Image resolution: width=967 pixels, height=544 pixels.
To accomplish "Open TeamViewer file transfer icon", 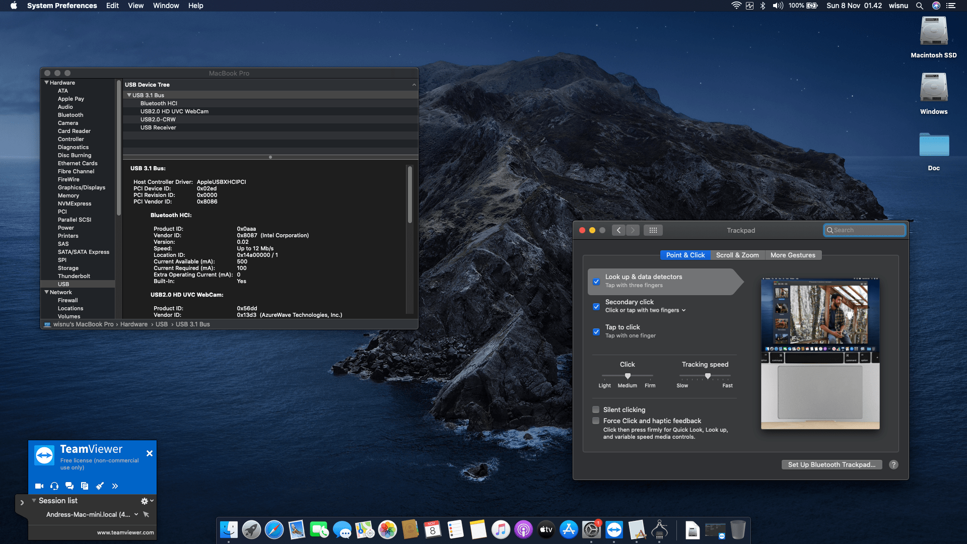I will [x=84, y=486].
